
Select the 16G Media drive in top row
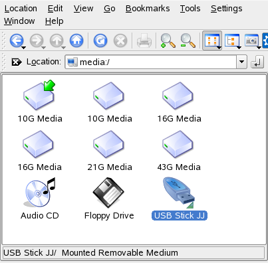[178, 96]
